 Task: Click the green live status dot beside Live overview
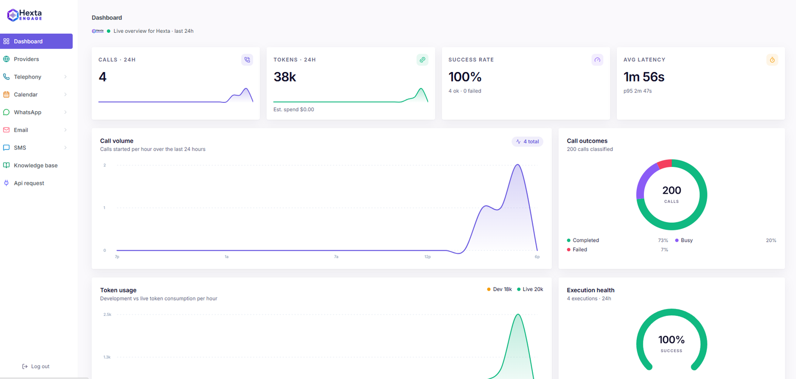coord(108,31)
